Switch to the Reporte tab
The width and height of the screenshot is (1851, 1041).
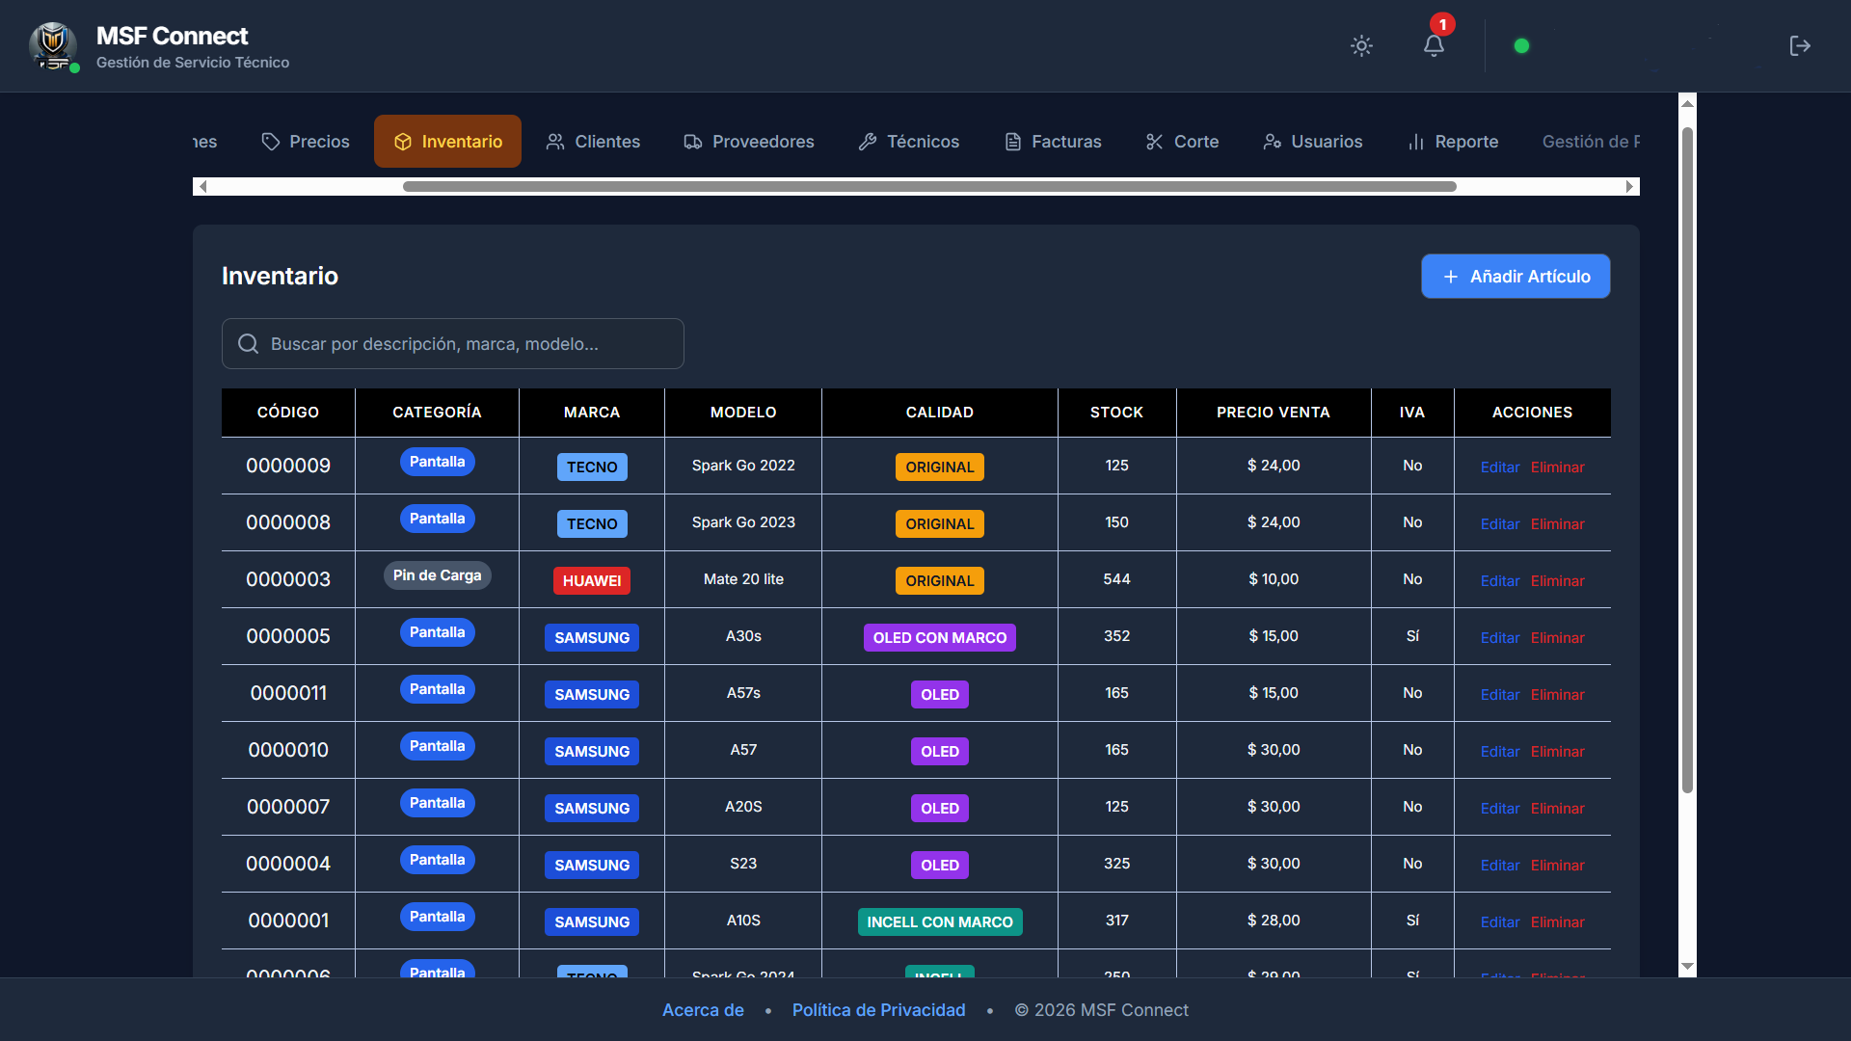pyautogui.click(x=1453, y=142)
